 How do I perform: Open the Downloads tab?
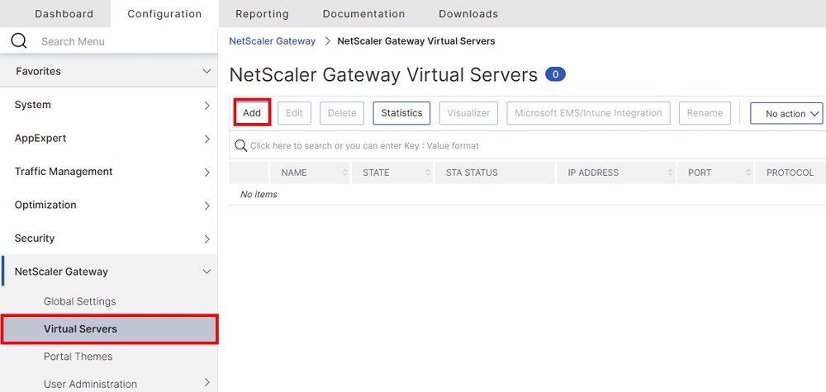click(468, 14)
